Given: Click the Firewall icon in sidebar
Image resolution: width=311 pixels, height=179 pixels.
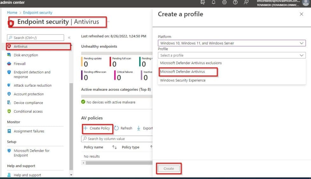Looking at the screenshot, I should click(9, 64).
